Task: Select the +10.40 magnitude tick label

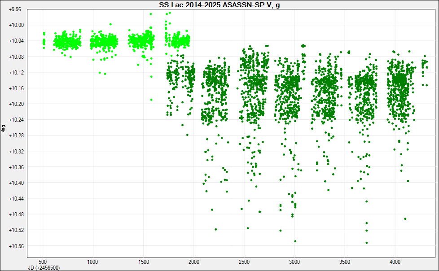Action: tap(17, 183)
